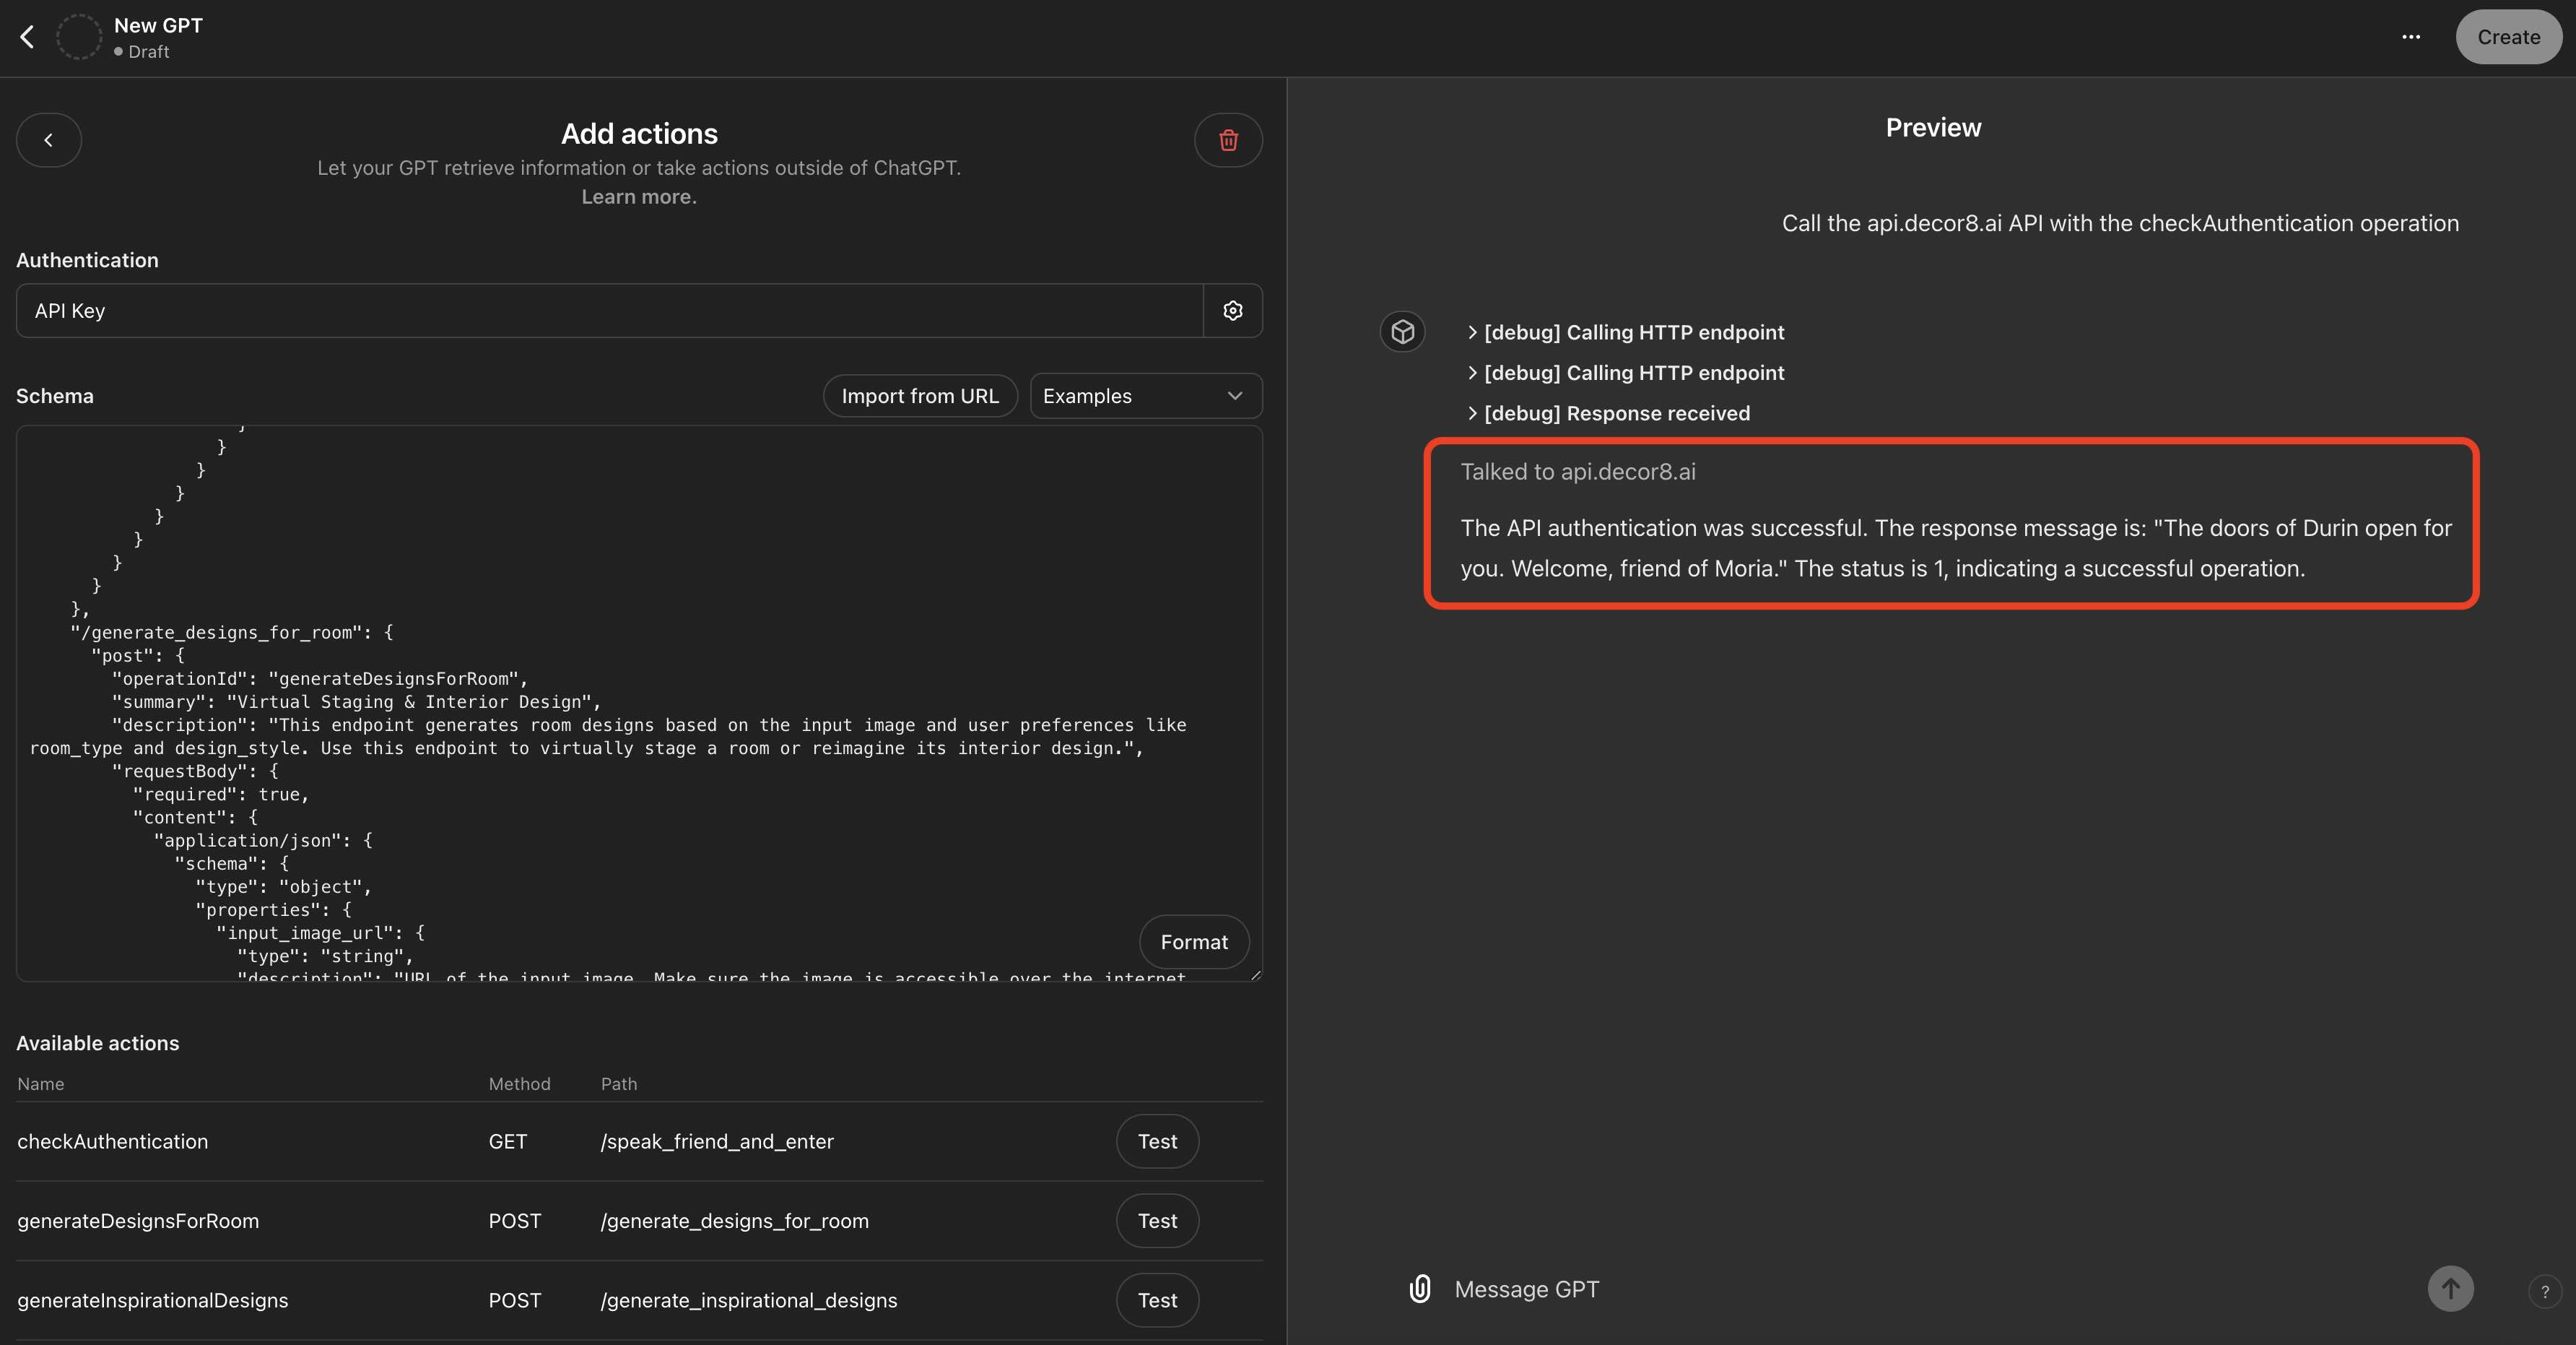Select the /speak_friend_and_enter path
This screenshot has width=2576, height=1345.
717,1142
